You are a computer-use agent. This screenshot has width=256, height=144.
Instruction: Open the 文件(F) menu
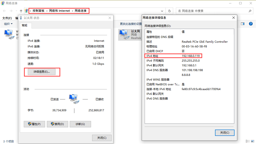coord(7,18)
